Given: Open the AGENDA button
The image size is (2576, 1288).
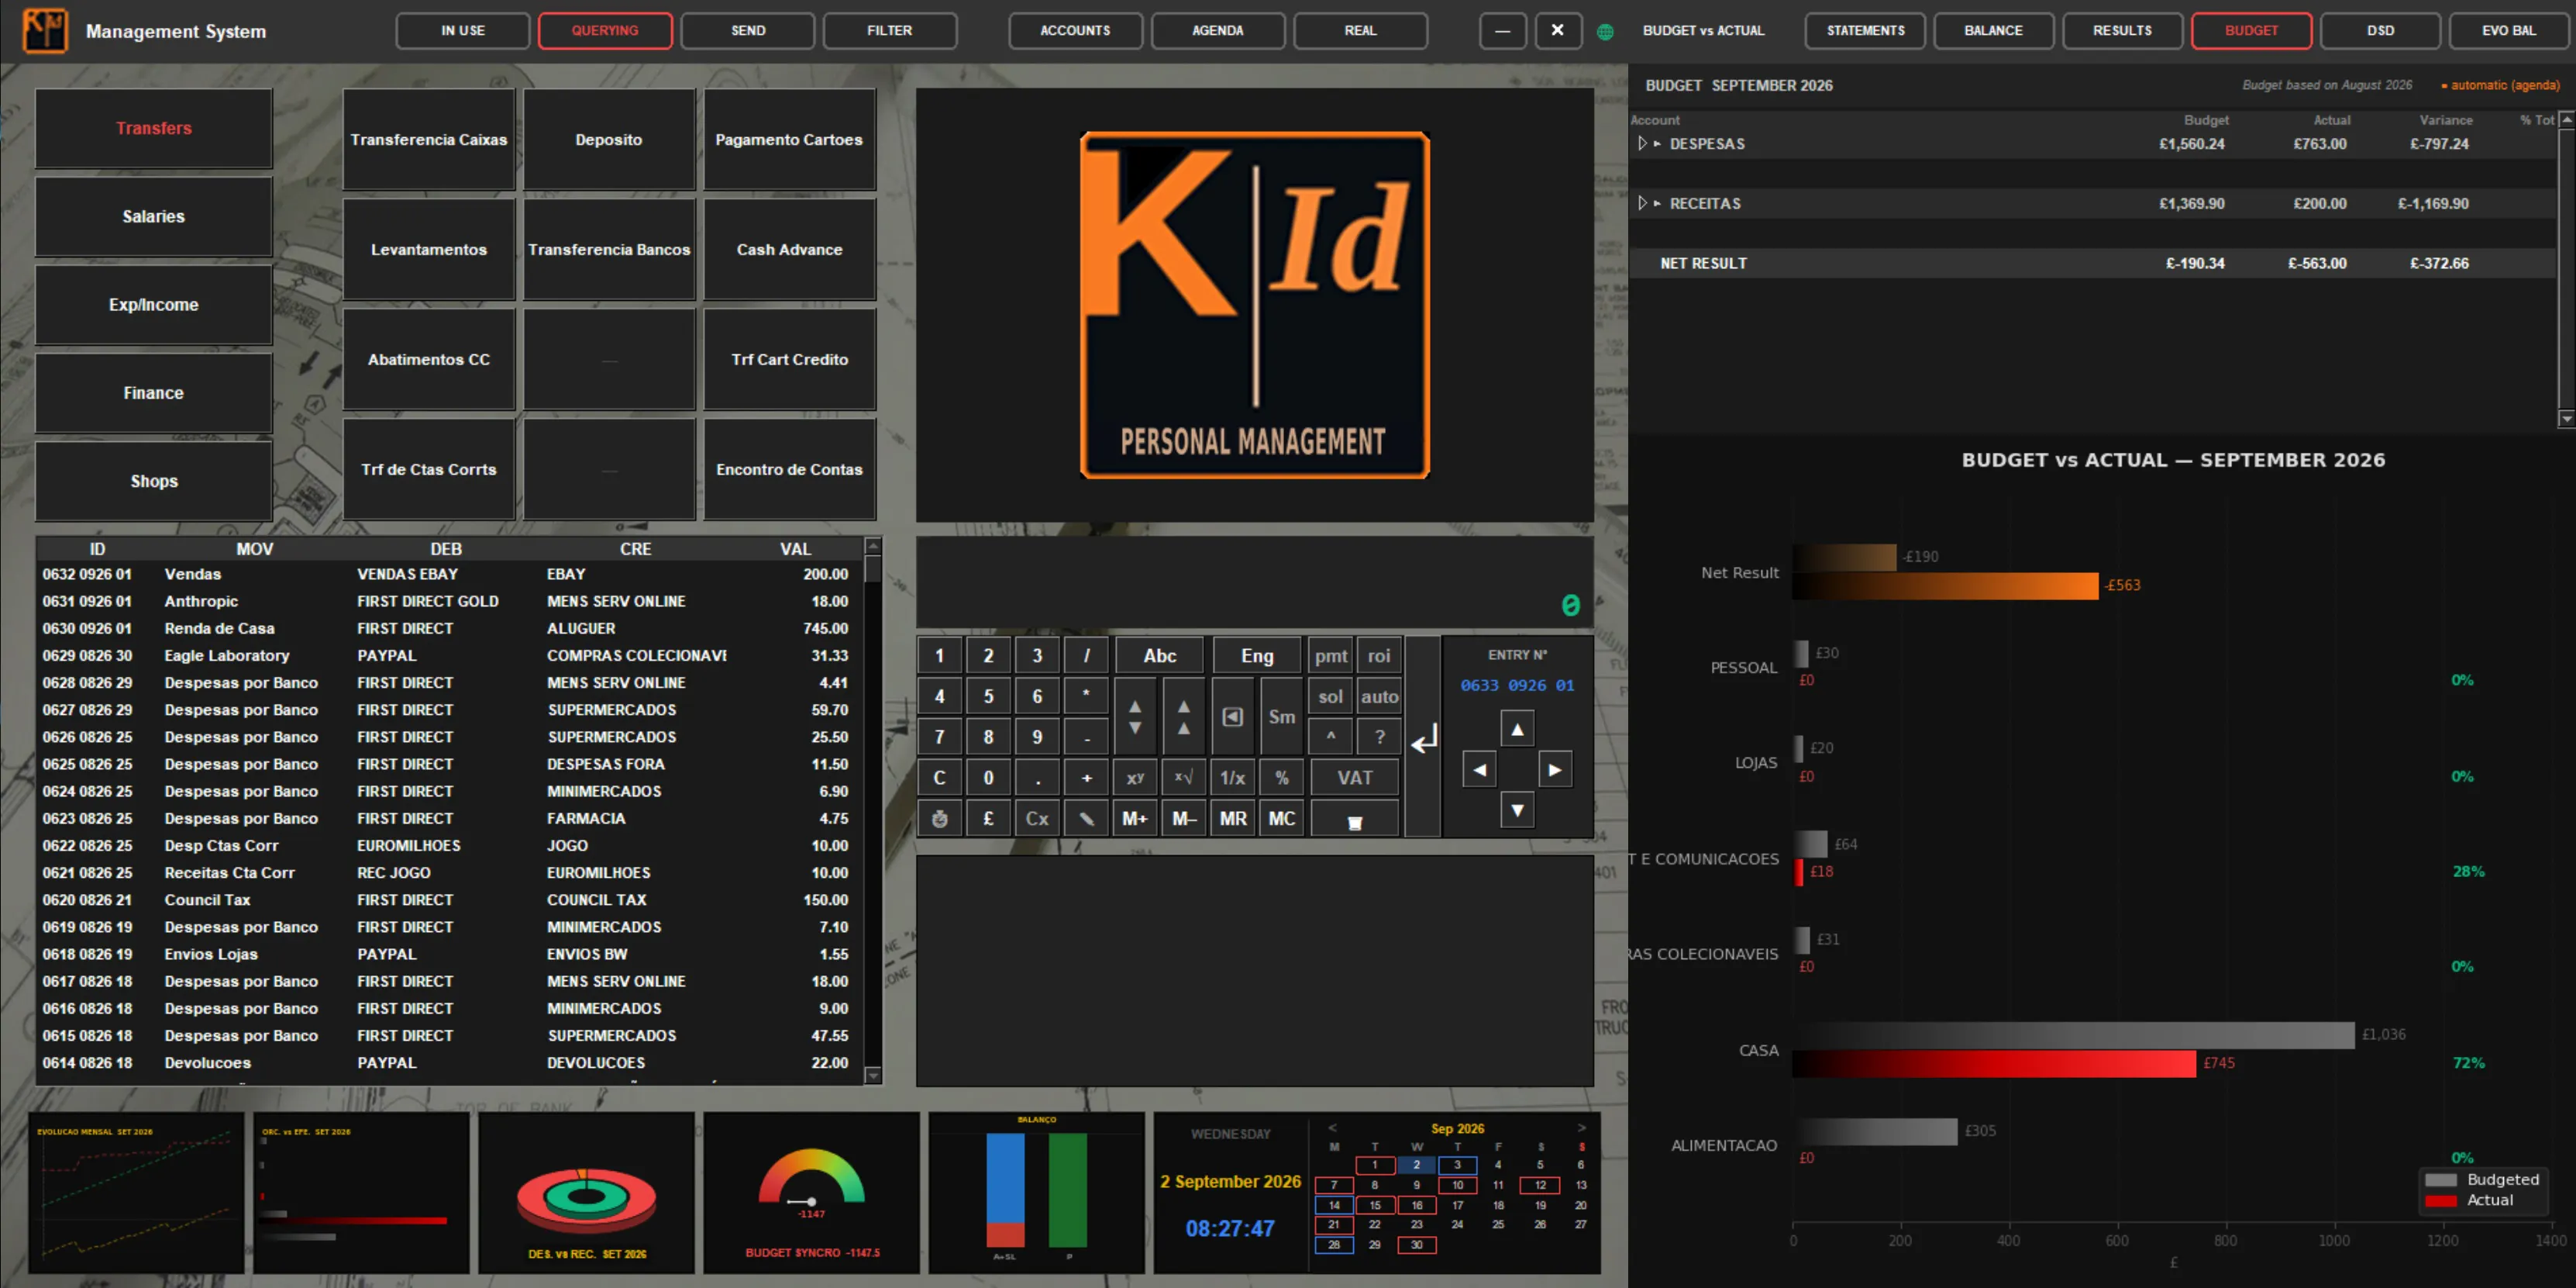Looking at the screenshot, I should [x=1217, y=31].
